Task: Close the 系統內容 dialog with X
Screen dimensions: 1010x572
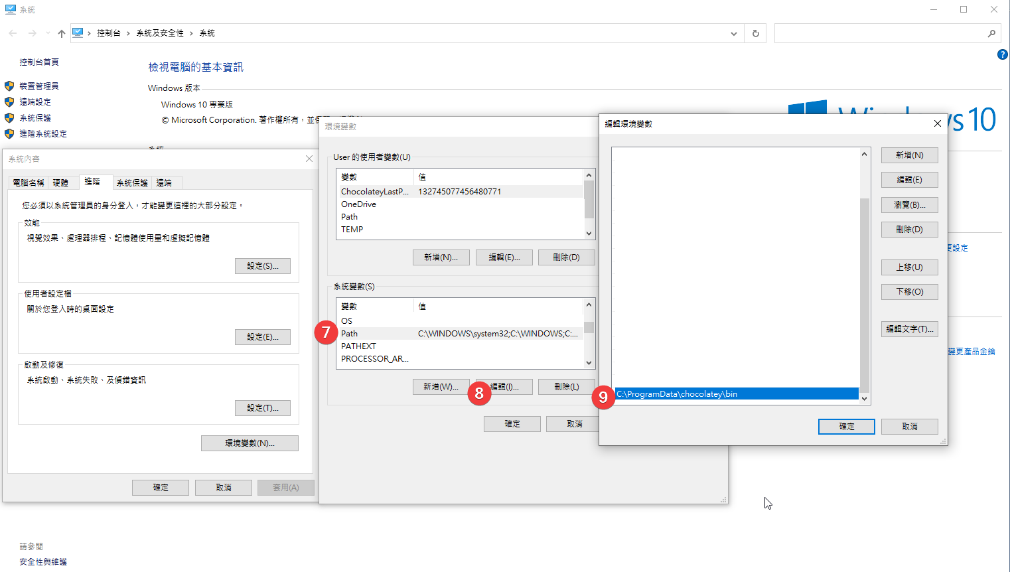Action: (309, 159)
